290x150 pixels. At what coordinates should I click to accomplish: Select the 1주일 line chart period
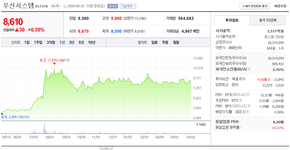pyautogui.click(x=38, y=42)
